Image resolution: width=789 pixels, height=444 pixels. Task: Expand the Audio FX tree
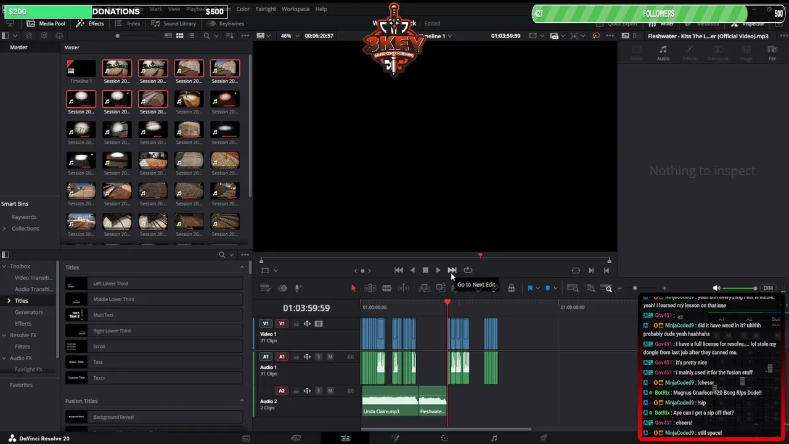coord(4,358)
